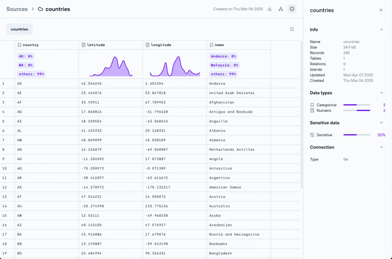Image resolution: width=392 pixels, height=259 pixels.
Task: Click the Sensitive shield icon
Action: pyautogui.click(x=312, y=135)
